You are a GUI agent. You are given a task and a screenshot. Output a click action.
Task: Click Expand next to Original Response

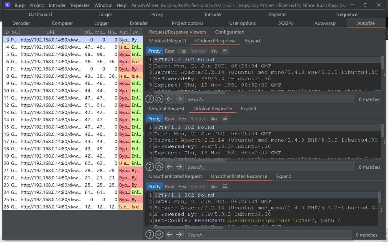(249, 108)
